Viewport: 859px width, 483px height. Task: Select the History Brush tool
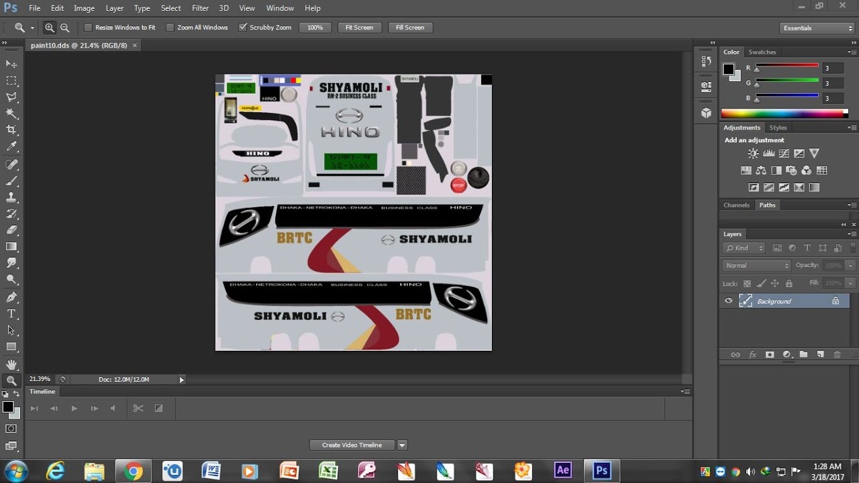pos(11,214)
